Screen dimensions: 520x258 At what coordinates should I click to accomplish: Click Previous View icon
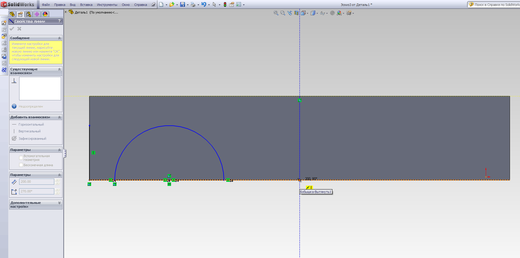(290, 13)
